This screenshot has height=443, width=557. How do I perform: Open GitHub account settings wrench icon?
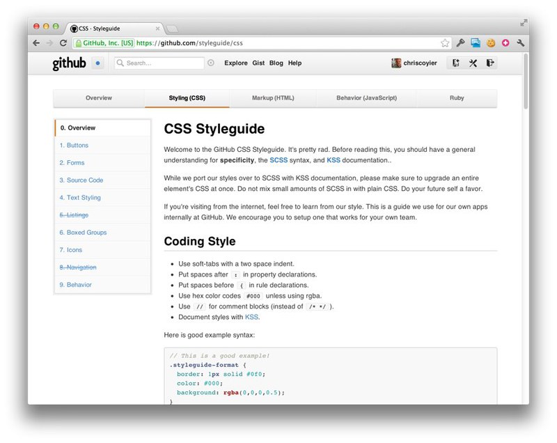pos(472,63)
